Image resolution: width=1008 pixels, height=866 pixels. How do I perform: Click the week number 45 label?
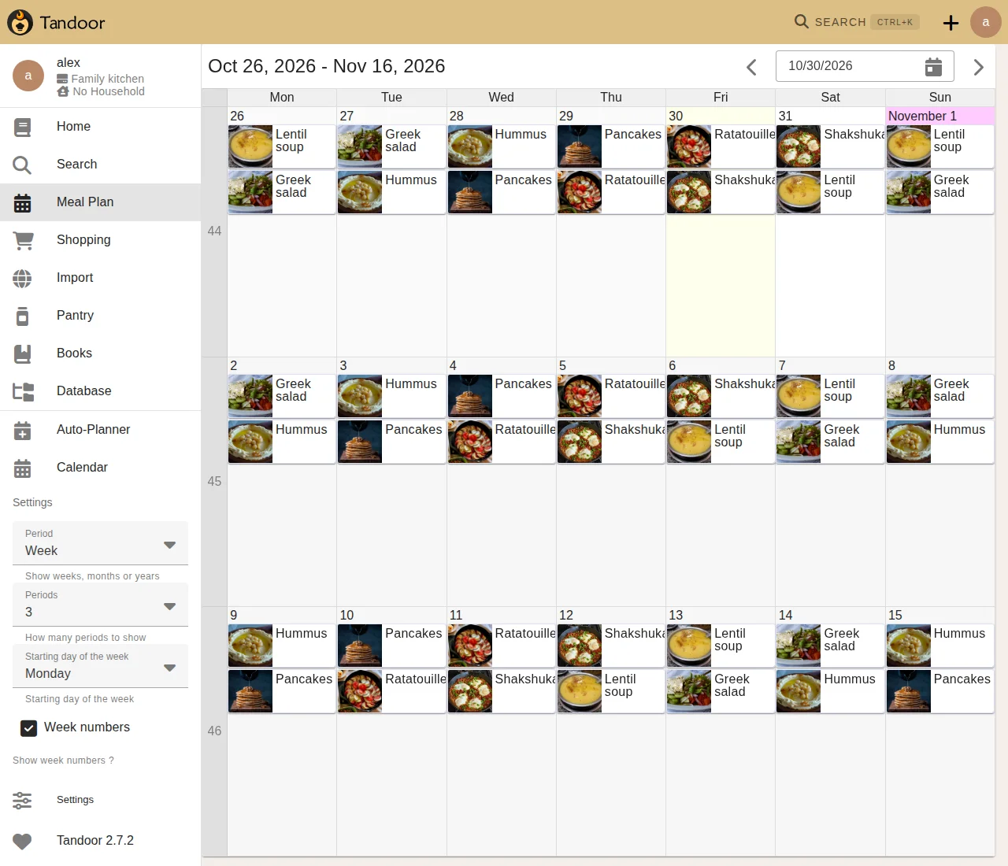pos(214,482)
